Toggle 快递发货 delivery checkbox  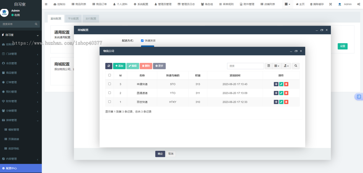(x=142, y=40)
